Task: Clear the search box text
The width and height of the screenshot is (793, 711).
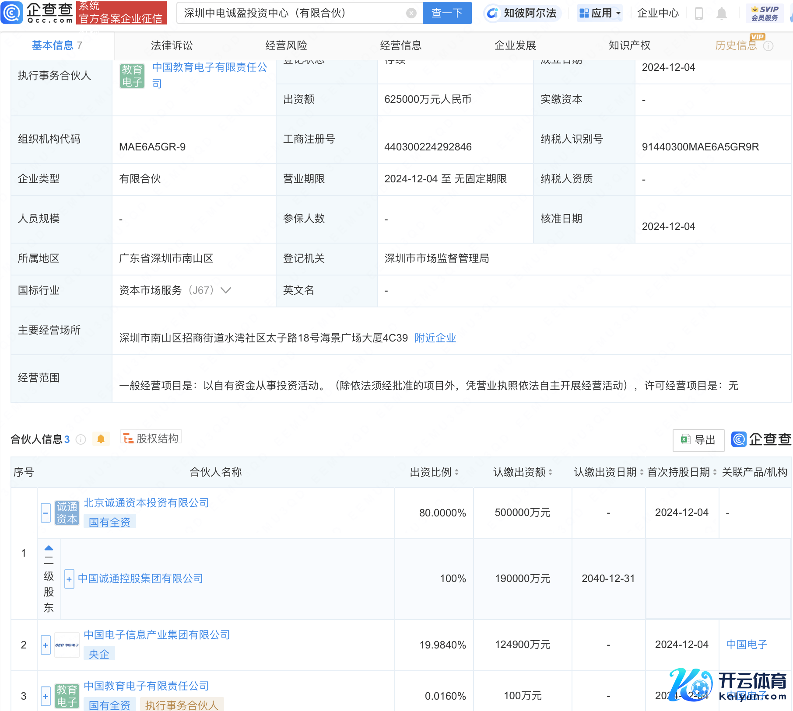Action: (411, 13)
